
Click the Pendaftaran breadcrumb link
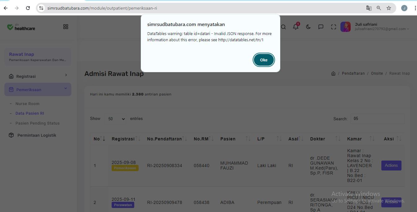pos(353,73)
